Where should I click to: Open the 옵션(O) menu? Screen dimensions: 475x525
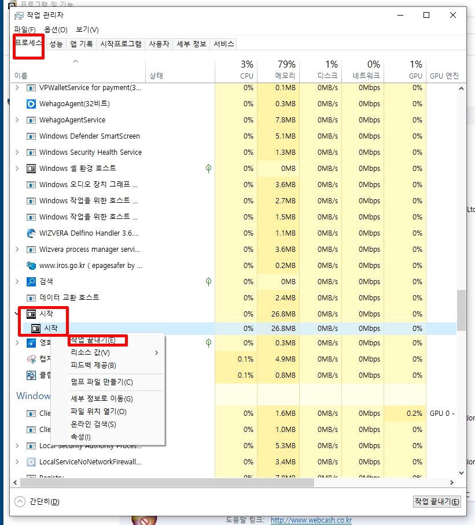56,30
